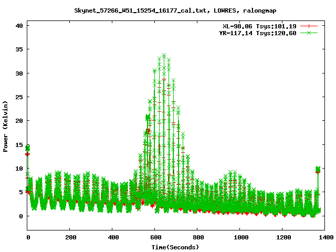Viewport: 336px width, 252px height.
Task: Click x-axis tick label 400
Action: pos(113,237)
